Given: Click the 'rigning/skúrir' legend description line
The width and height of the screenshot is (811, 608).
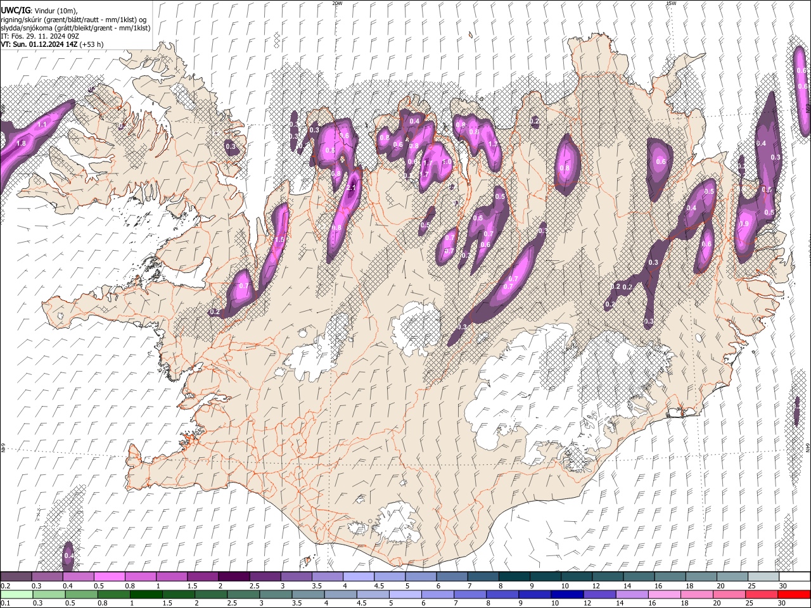Looking at the screenshot, I should [x=73, y=20].
